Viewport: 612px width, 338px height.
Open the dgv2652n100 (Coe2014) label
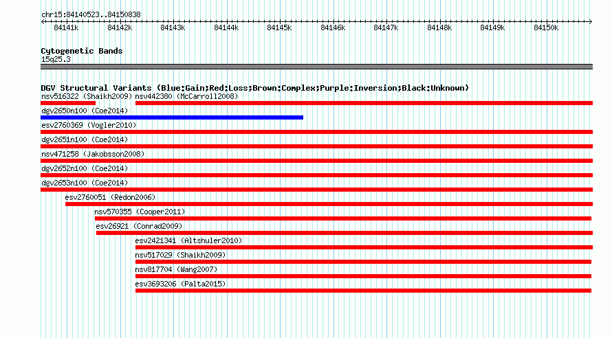pyautogui.click(x=85, y=168)
